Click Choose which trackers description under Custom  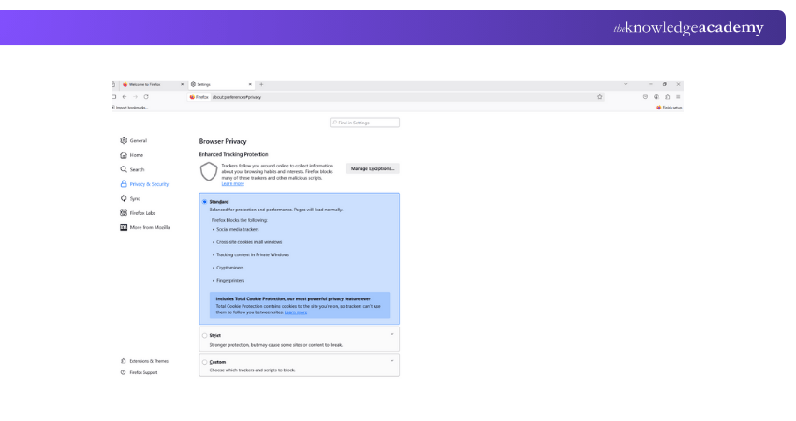click(x=252, y=370)
